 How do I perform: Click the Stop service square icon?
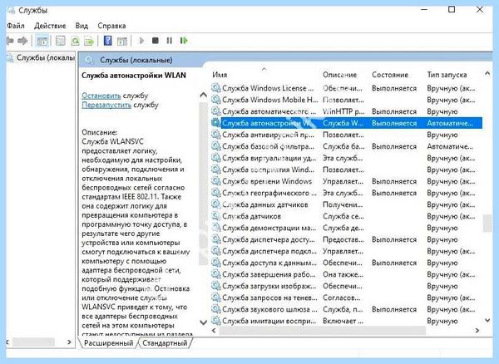156,41
